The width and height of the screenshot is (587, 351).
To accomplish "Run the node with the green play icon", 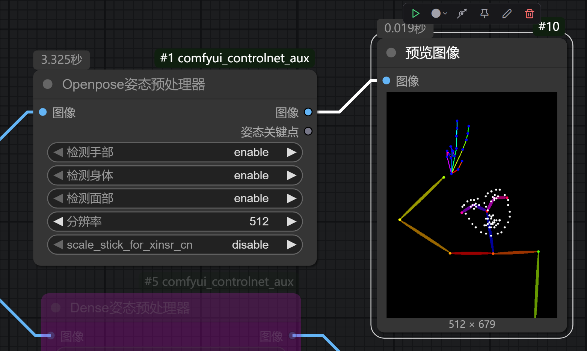I will (x=416, y=13).
